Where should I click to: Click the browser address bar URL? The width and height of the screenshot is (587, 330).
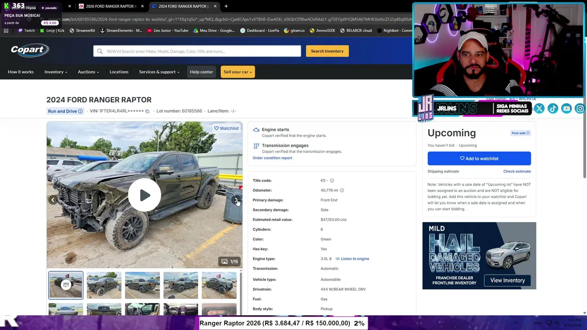coord(229,19)
